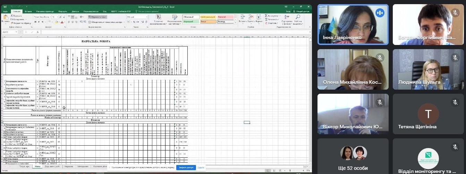Toggle Wrap Text (Перенести текст)
The width and height of the screenshot is (466, 174).
tap(98, 17)
